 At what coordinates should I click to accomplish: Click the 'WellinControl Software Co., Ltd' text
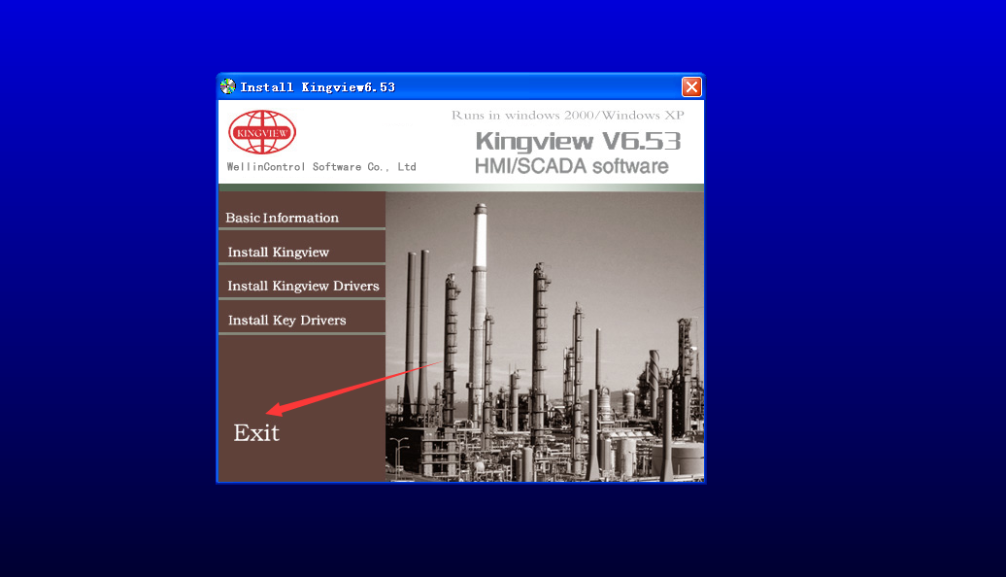click(x=321, y=167)
